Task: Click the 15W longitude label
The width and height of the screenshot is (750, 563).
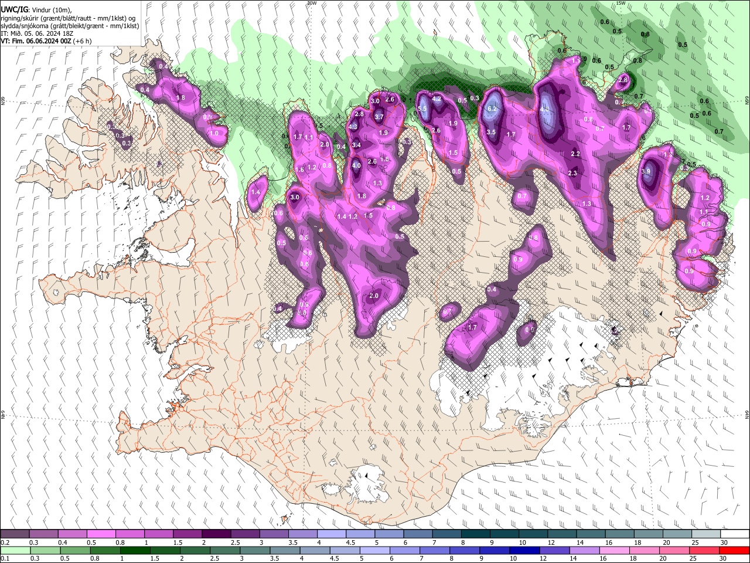Action: (621, 3)
